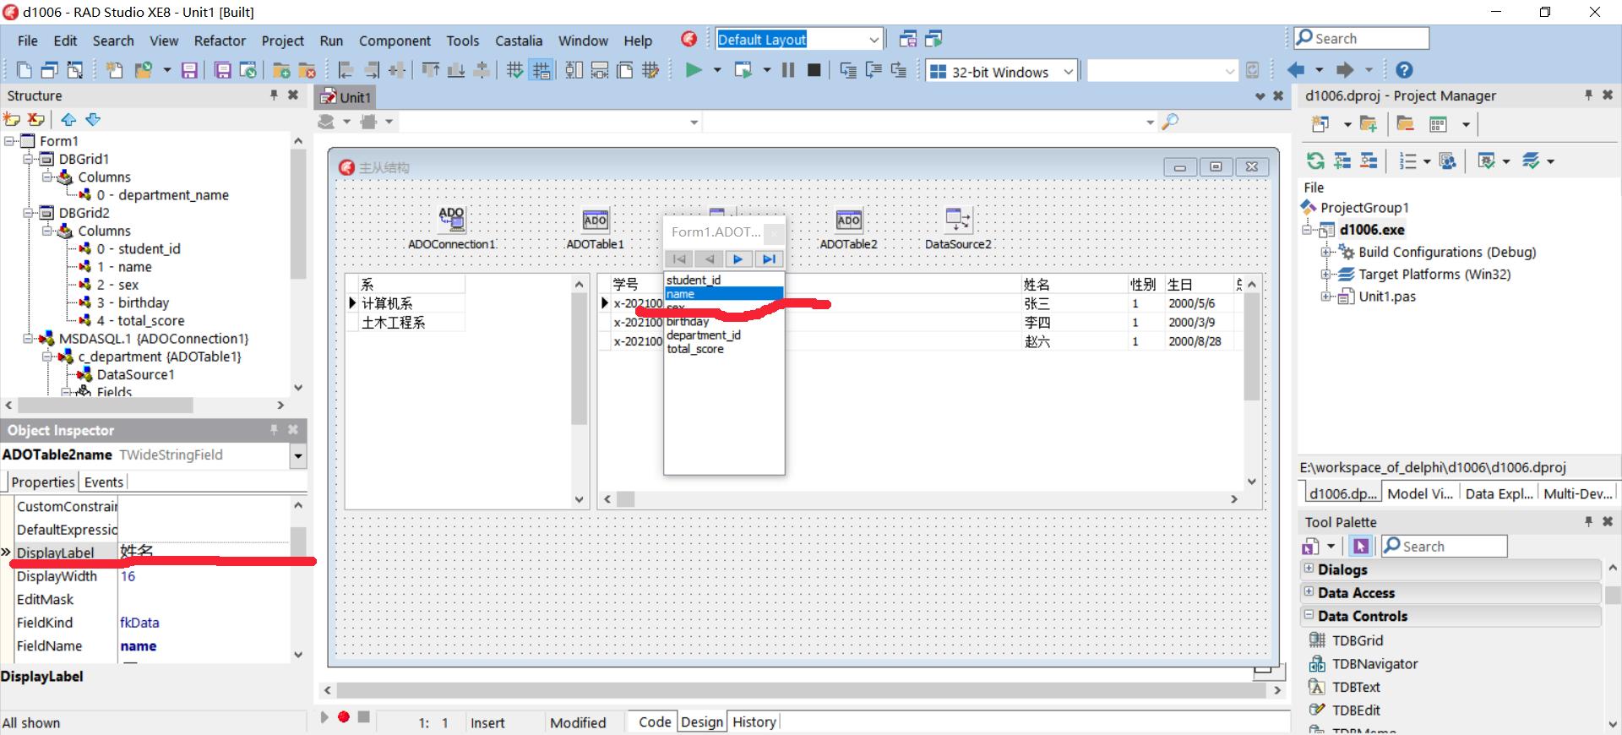Click Next record button in Fields Editor

click(x=738, y=259)
